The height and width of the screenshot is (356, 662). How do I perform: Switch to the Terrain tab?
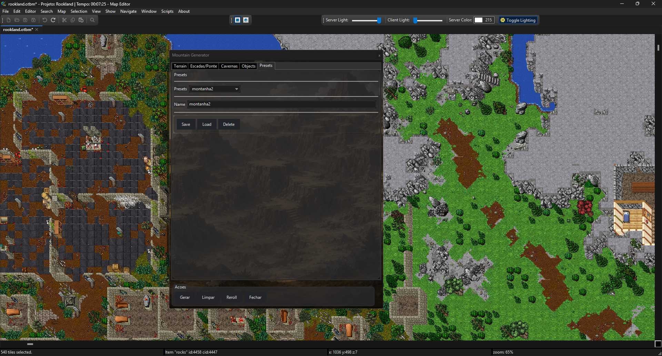(x=180, y=66)
